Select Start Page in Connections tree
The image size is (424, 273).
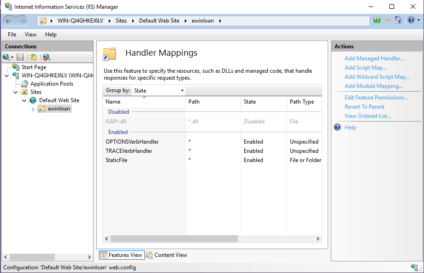[34, 67]
